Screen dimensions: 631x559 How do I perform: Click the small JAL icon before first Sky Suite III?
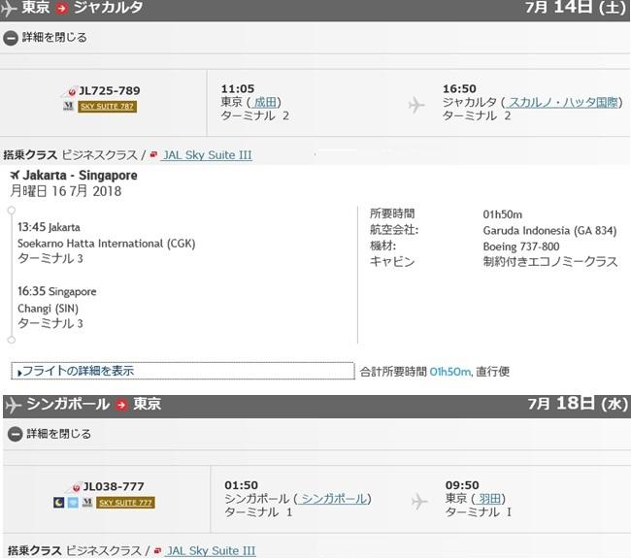pyautogui.click(x=153, y=154)
